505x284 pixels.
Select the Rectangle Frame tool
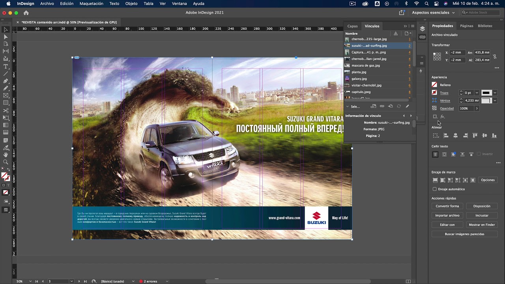[6, 96]
